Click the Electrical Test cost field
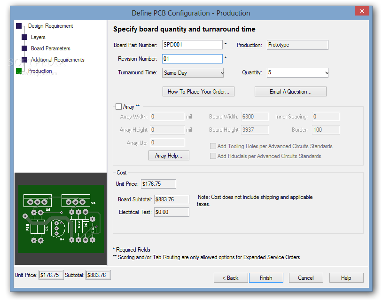 pos(172,212)
